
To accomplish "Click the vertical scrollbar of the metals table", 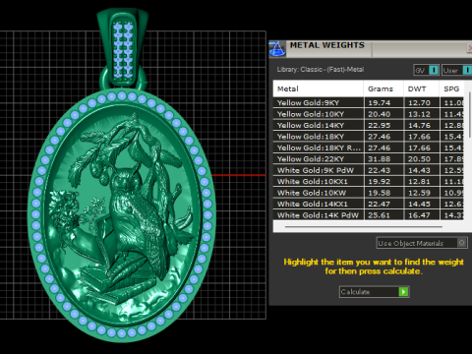I will pos(470,115).
